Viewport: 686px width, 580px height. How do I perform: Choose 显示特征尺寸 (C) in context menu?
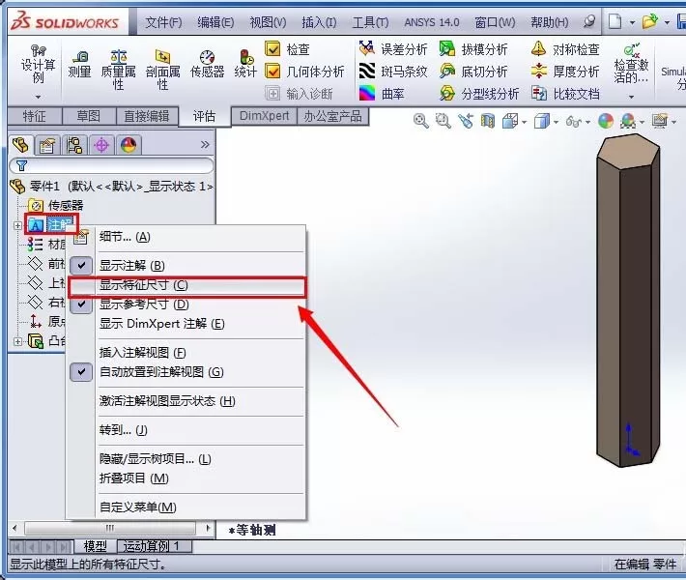coord(186,285)
